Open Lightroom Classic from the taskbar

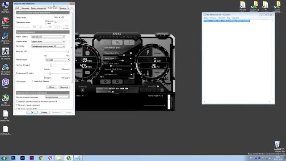22,158
